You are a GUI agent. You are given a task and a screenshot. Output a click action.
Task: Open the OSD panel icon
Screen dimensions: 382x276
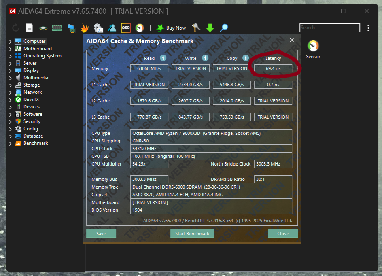coord(126,28)
